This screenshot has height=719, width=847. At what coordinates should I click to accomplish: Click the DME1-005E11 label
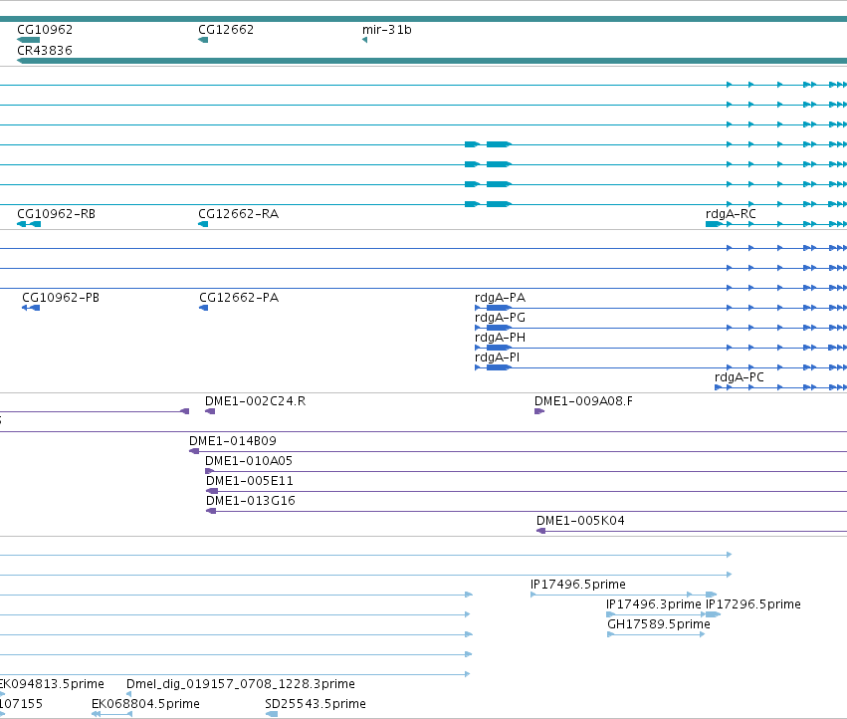pos(250,481)
